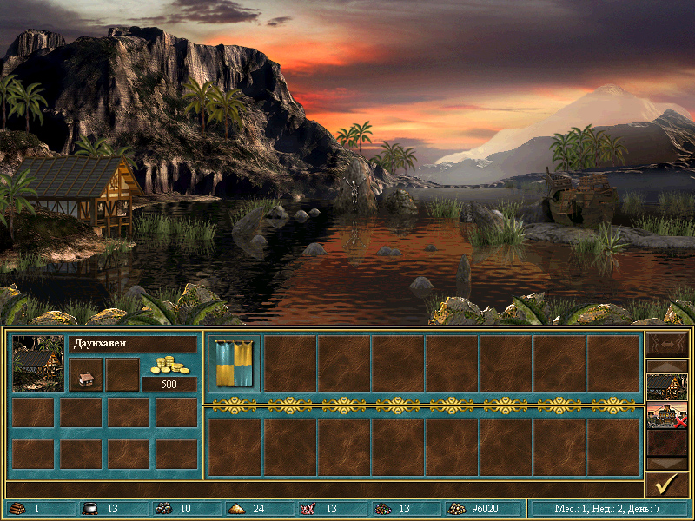Click the gems resource icon
This screenshot has height=521, width=695.
381,509
